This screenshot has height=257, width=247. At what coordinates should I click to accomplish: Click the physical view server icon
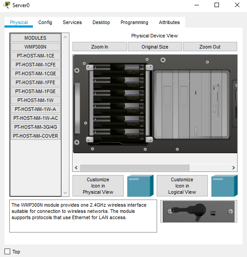[140, 186]
